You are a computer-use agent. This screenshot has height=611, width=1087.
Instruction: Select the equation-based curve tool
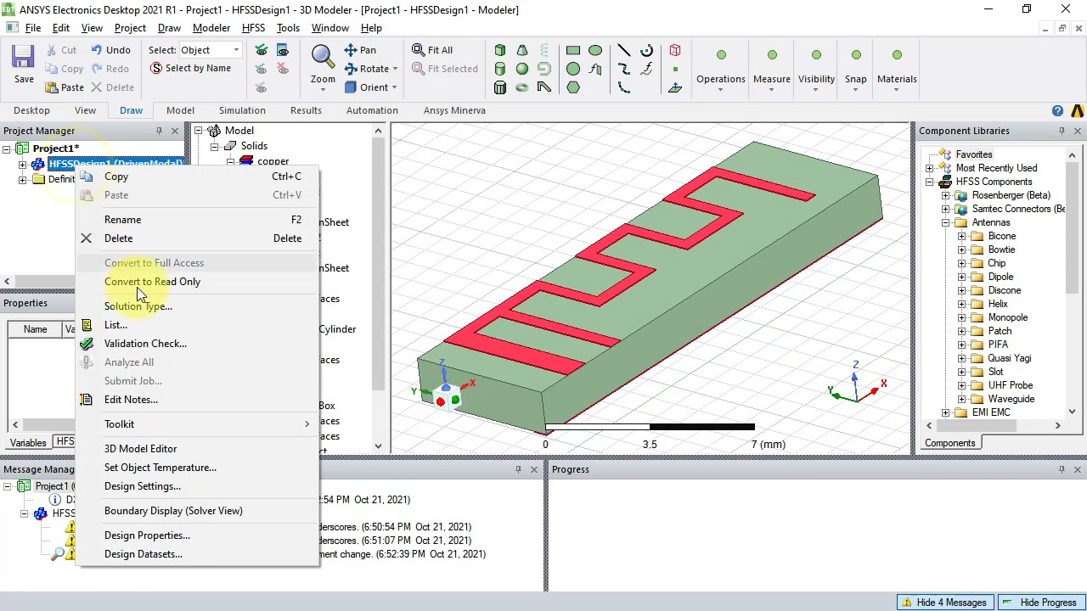click(x=646, y=69)
